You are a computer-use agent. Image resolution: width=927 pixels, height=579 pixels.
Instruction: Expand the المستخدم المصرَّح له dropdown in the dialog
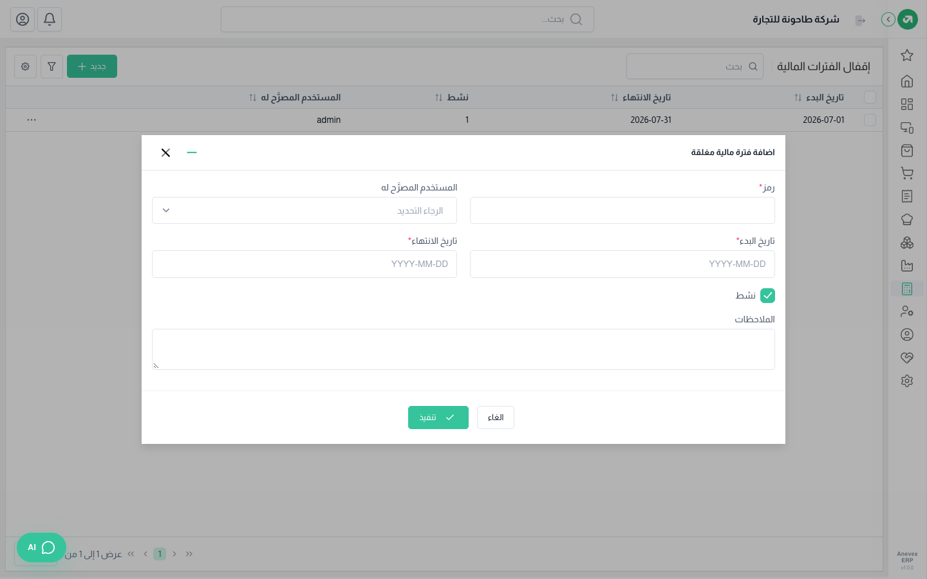click(x=304, y=210)
